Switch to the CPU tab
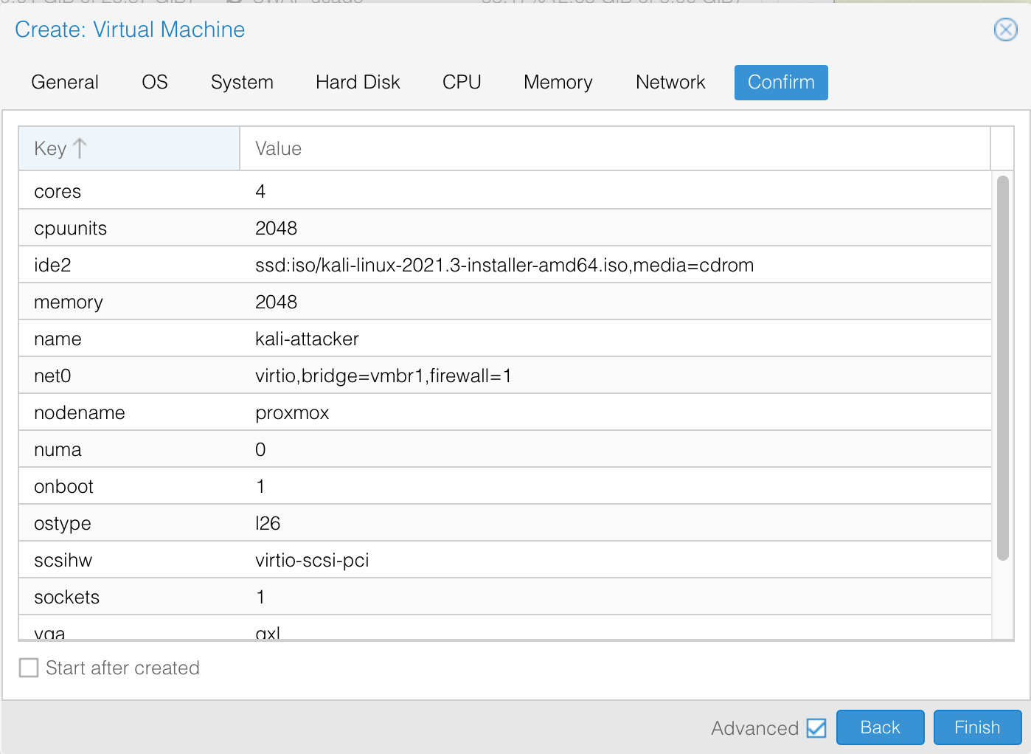Image resolution: width=1031 pixels, height=754 pixels. tap(462, 82)
